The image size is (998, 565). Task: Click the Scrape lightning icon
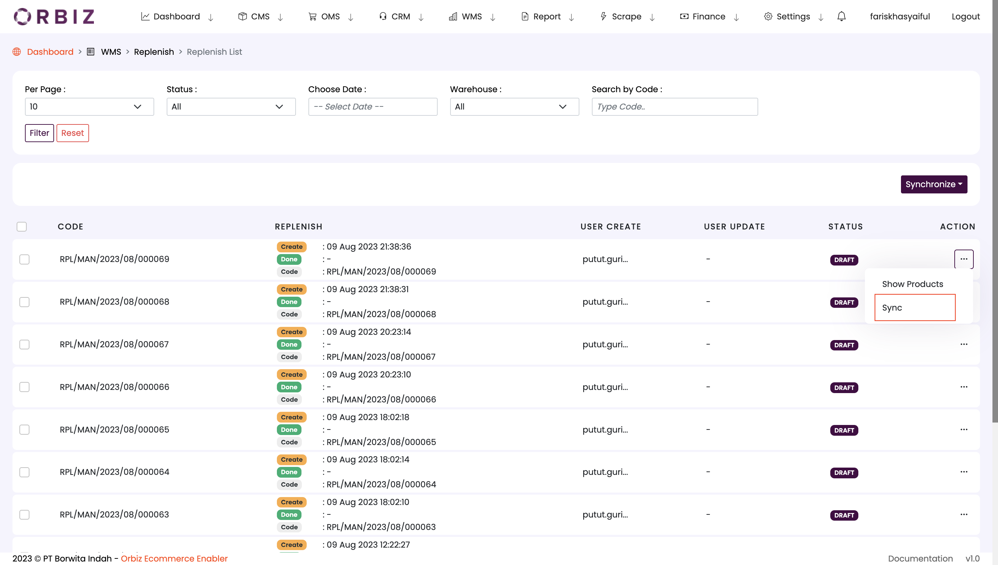point(604,16)
